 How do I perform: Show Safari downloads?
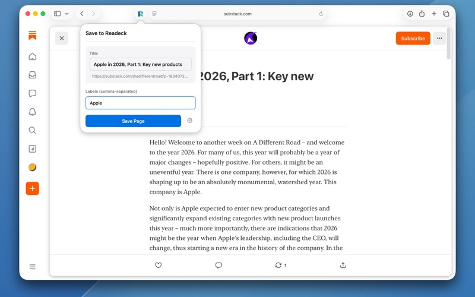click(x=410, y=14)
